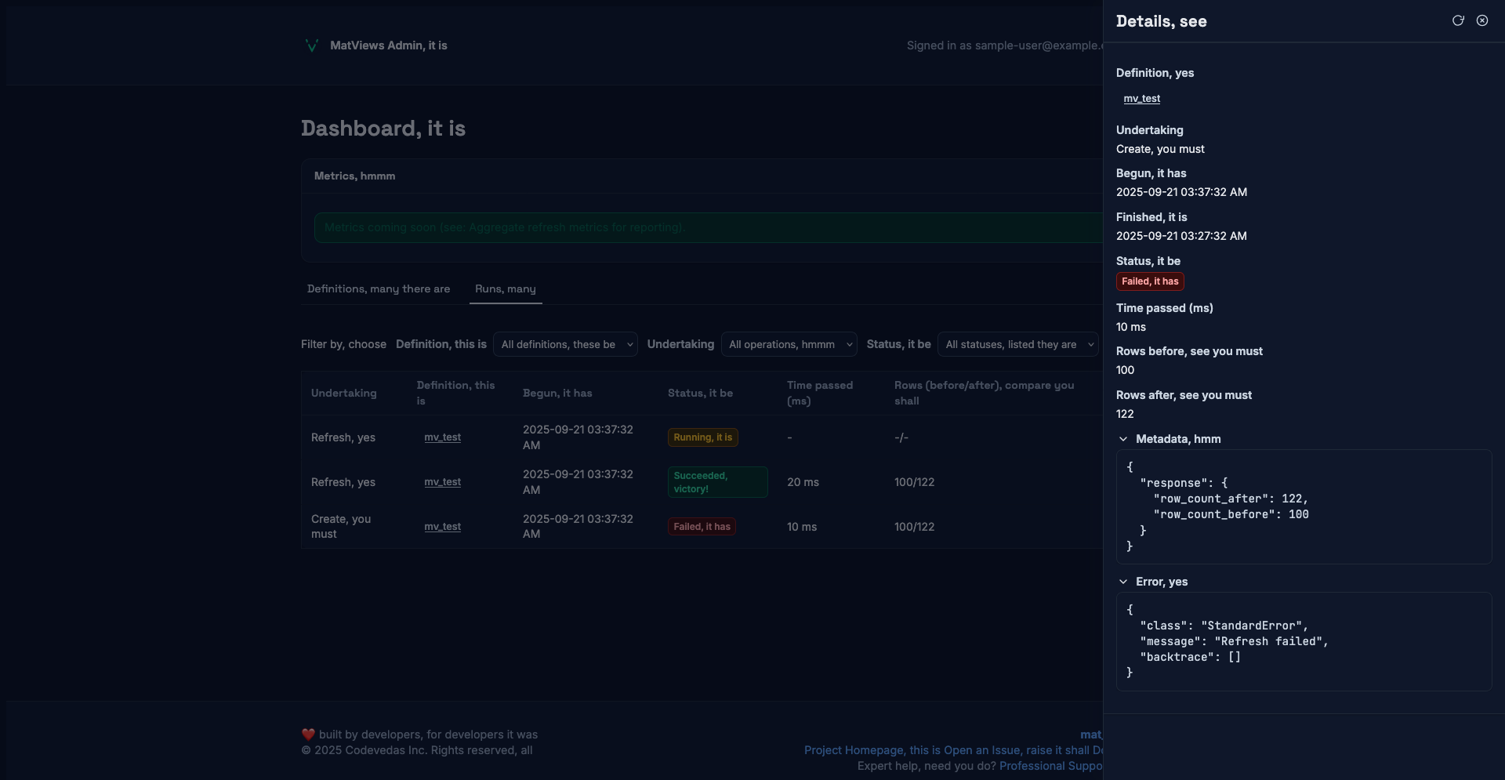Screen dimensions: 1505x780
Task: Open mv_test link in Details panel
Action: pyautogui.click(x=1141, y=99)
